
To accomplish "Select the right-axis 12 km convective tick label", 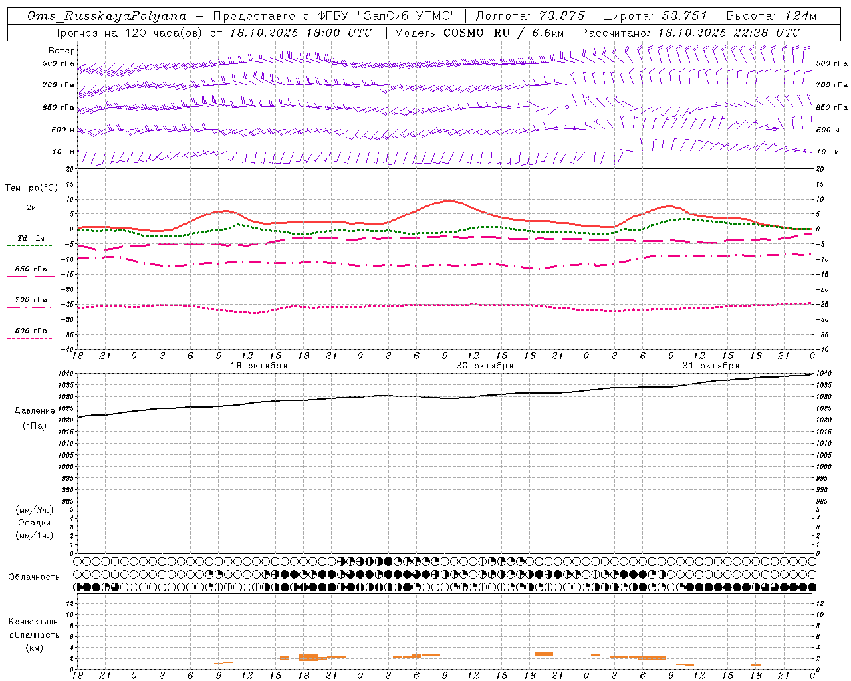I will point(820,604).
